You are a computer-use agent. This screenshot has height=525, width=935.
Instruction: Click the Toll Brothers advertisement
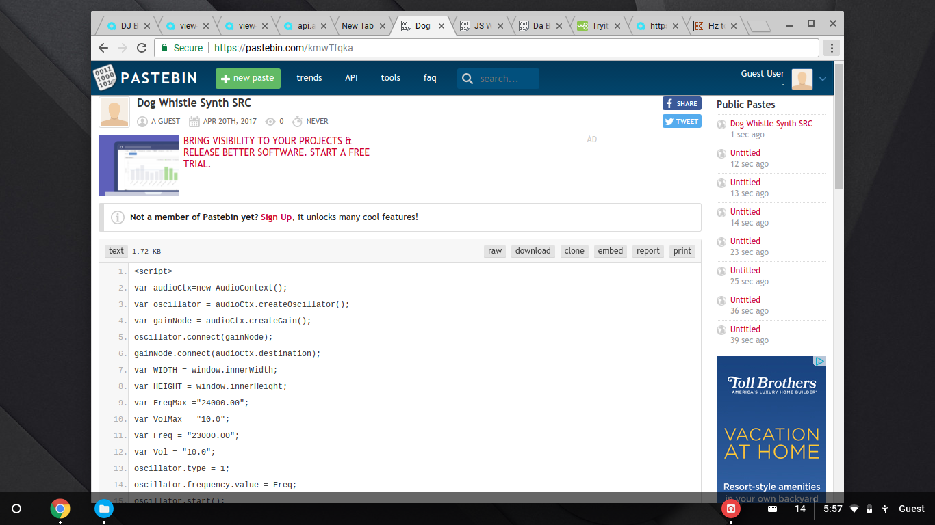point(771,429)
